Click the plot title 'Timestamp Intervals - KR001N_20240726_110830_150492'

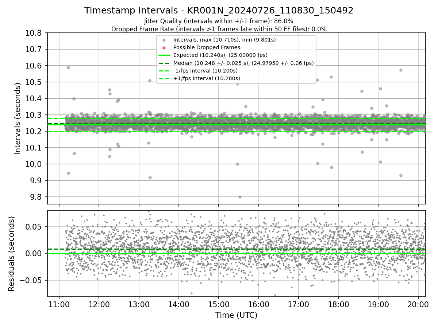[x=219, y=11]
